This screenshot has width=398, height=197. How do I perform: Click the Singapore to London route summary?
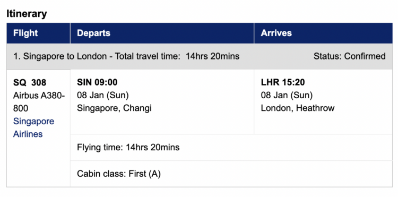click(x=60, y=56)
